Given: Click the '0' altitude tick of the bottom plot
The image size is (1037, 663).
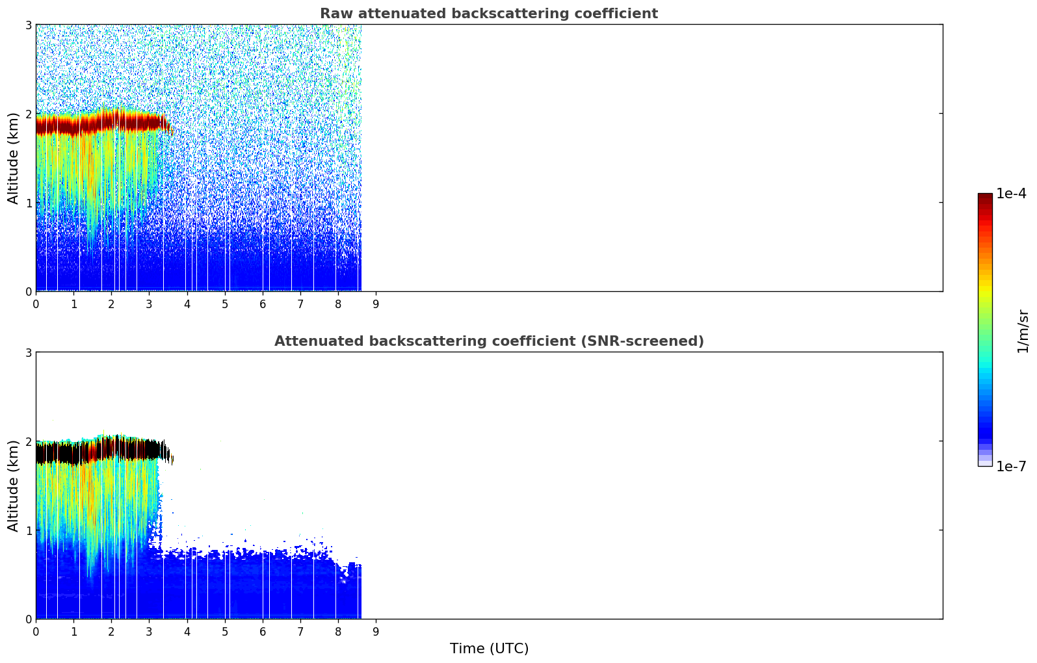Looking at the screenshot, I should click(28, 619).
